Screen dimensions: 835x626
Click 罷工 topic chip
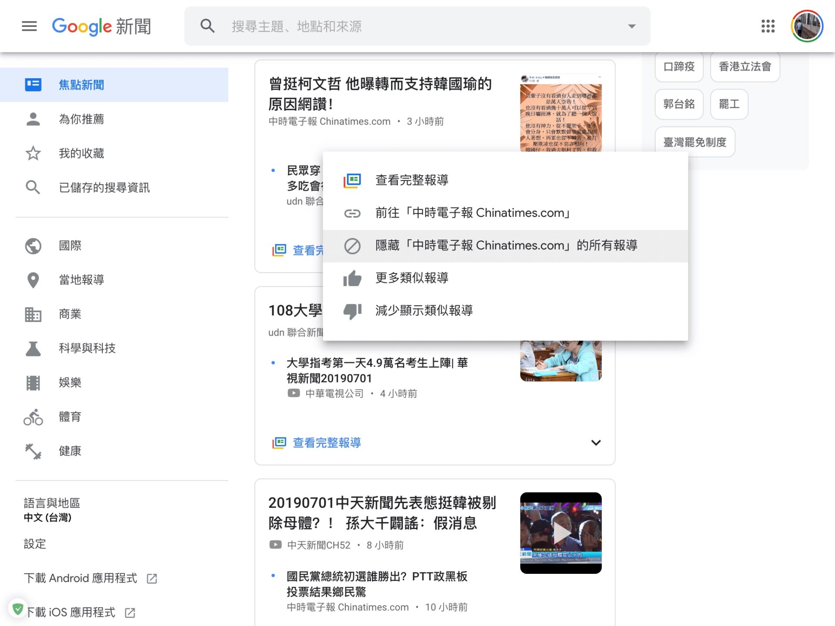(729, 104)
